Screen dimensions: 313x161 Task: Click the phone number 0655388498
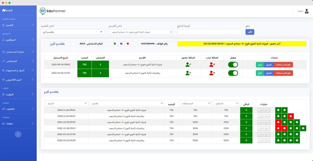[148, 44]
